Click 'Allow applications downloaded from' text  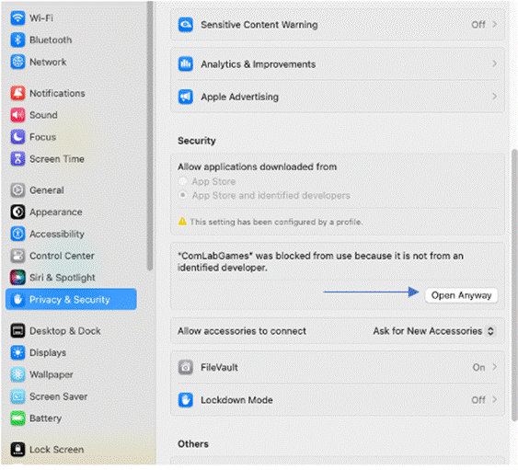257,166
